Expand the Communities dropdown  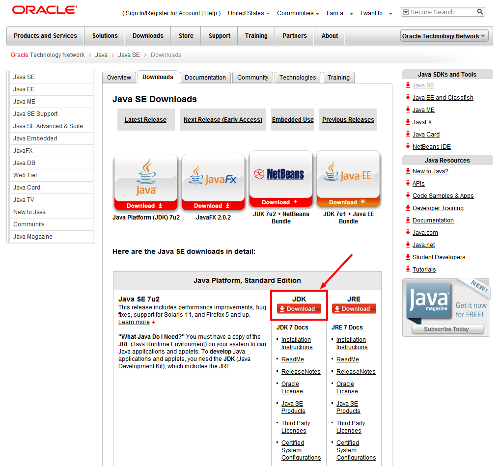298,13
